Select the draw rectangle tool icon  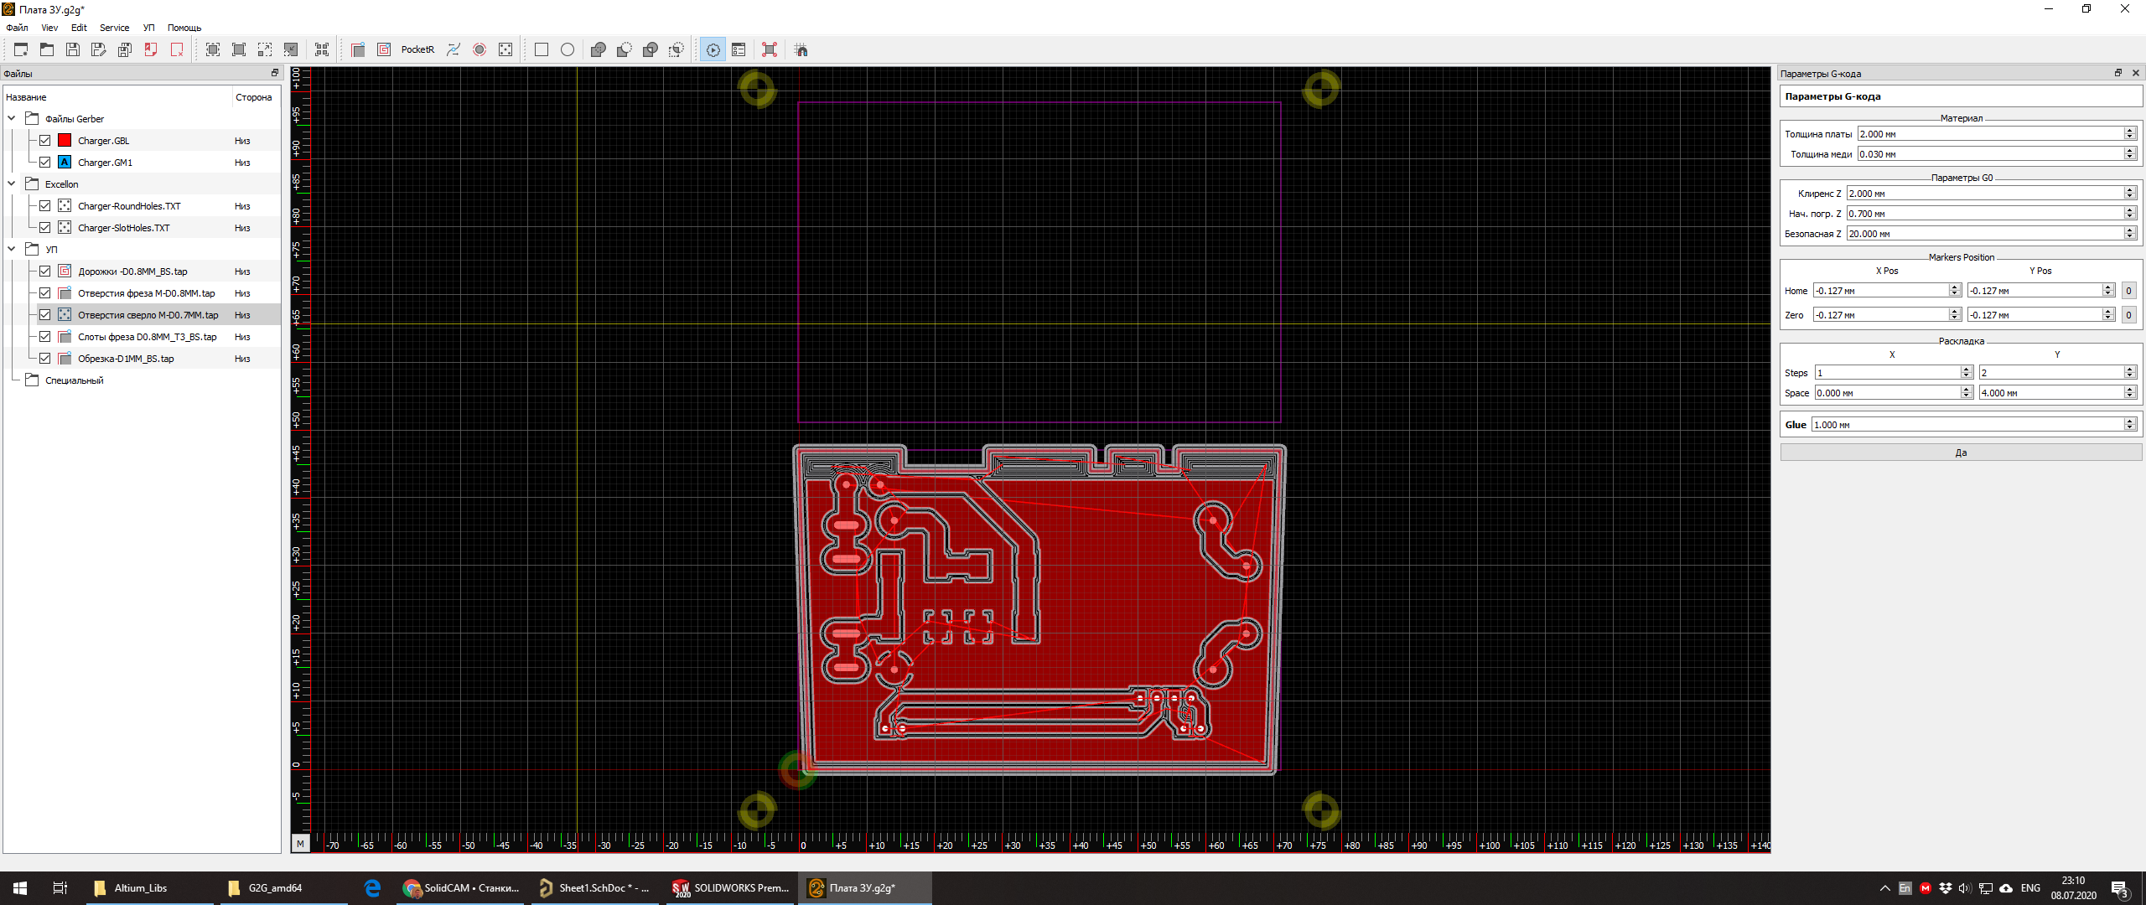point(542,50)
